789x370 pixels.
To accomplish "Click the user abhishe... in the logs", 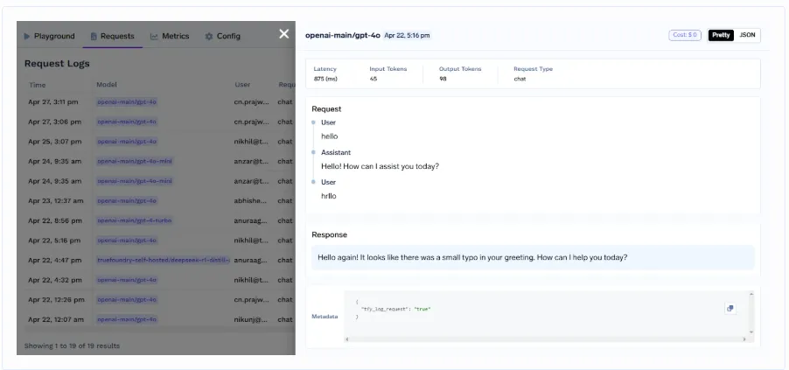I will (250, 201).
